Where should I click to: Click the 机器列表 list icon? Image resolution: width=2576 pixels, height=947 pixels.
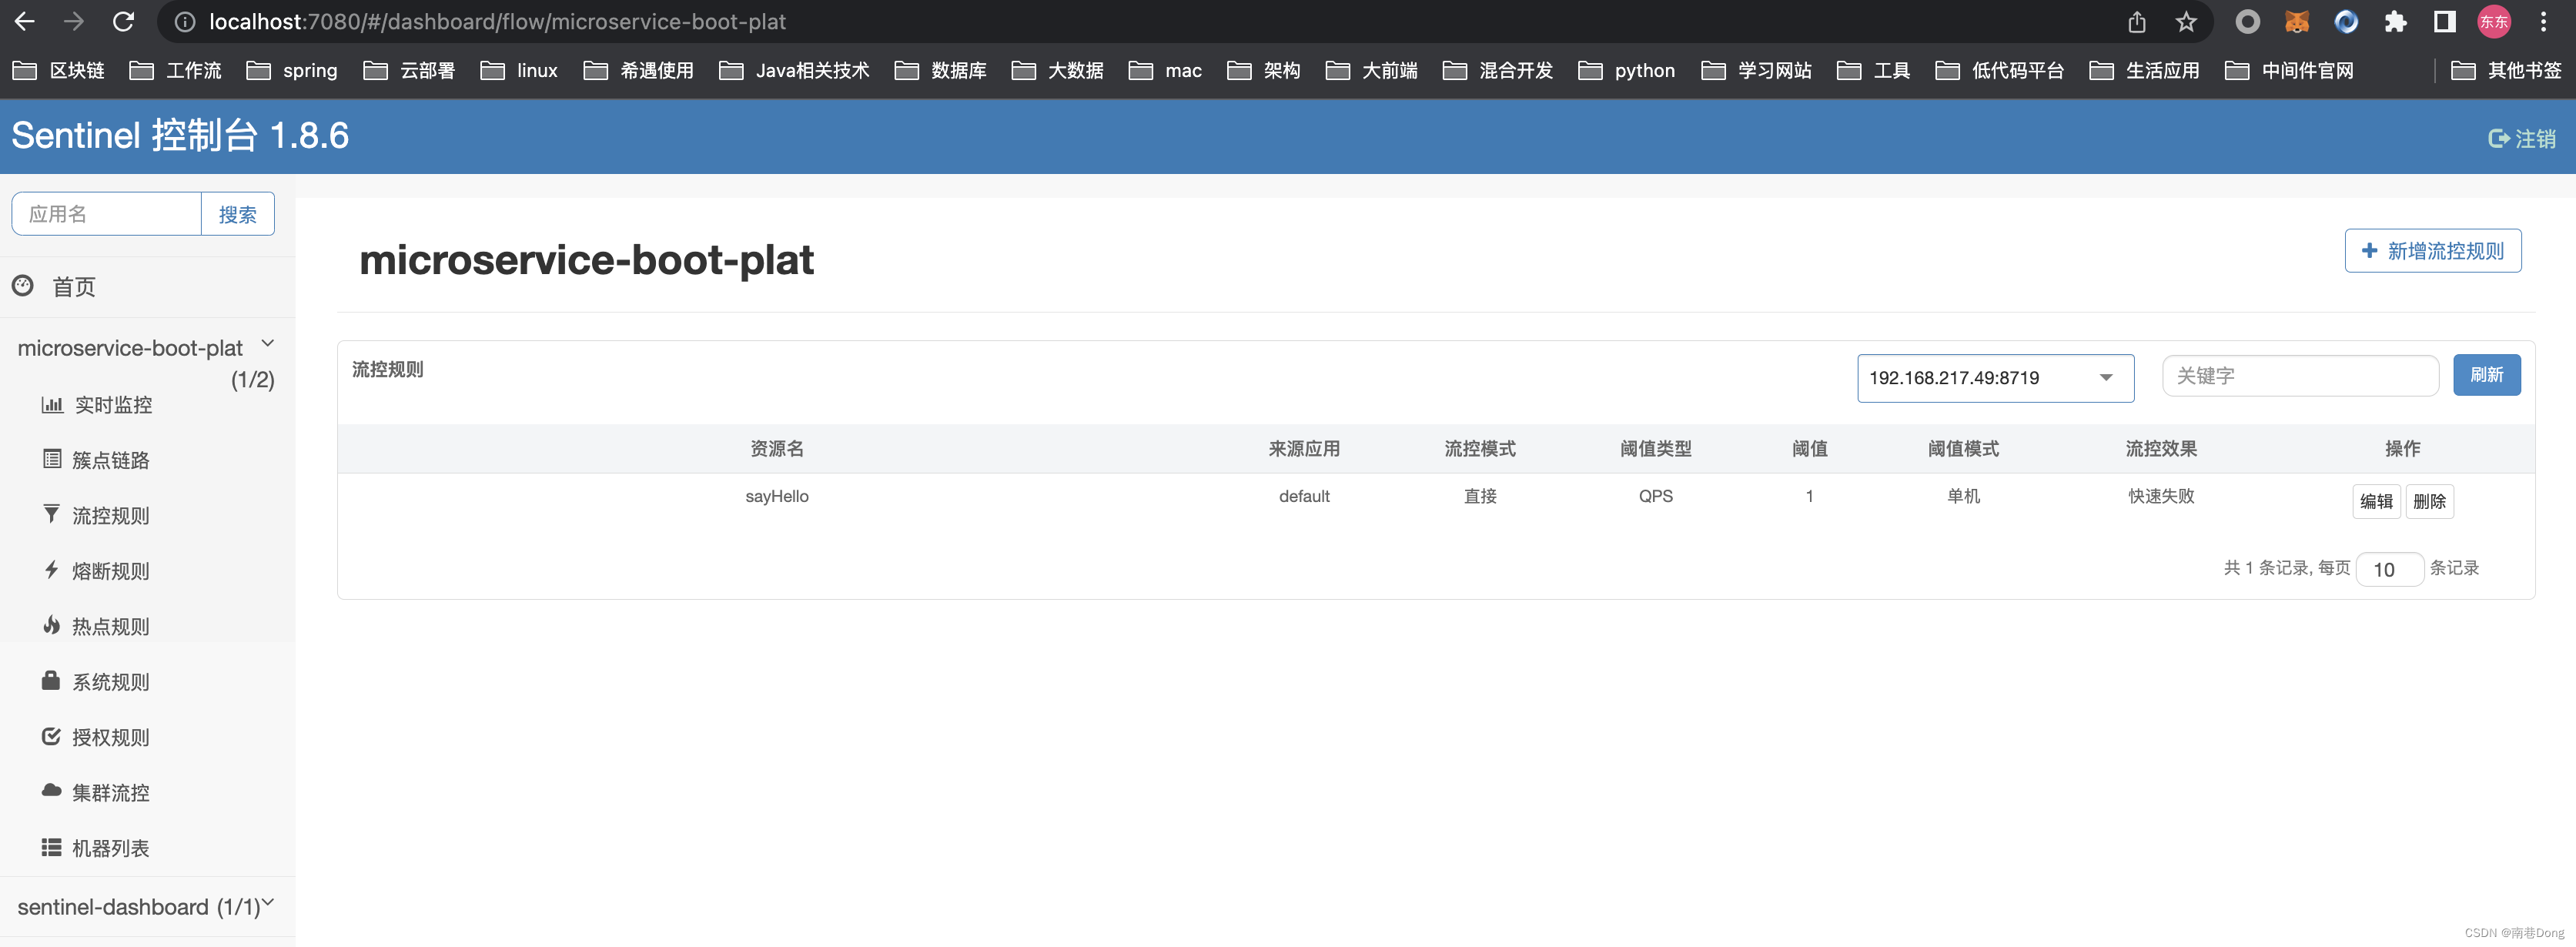[51, 847]
